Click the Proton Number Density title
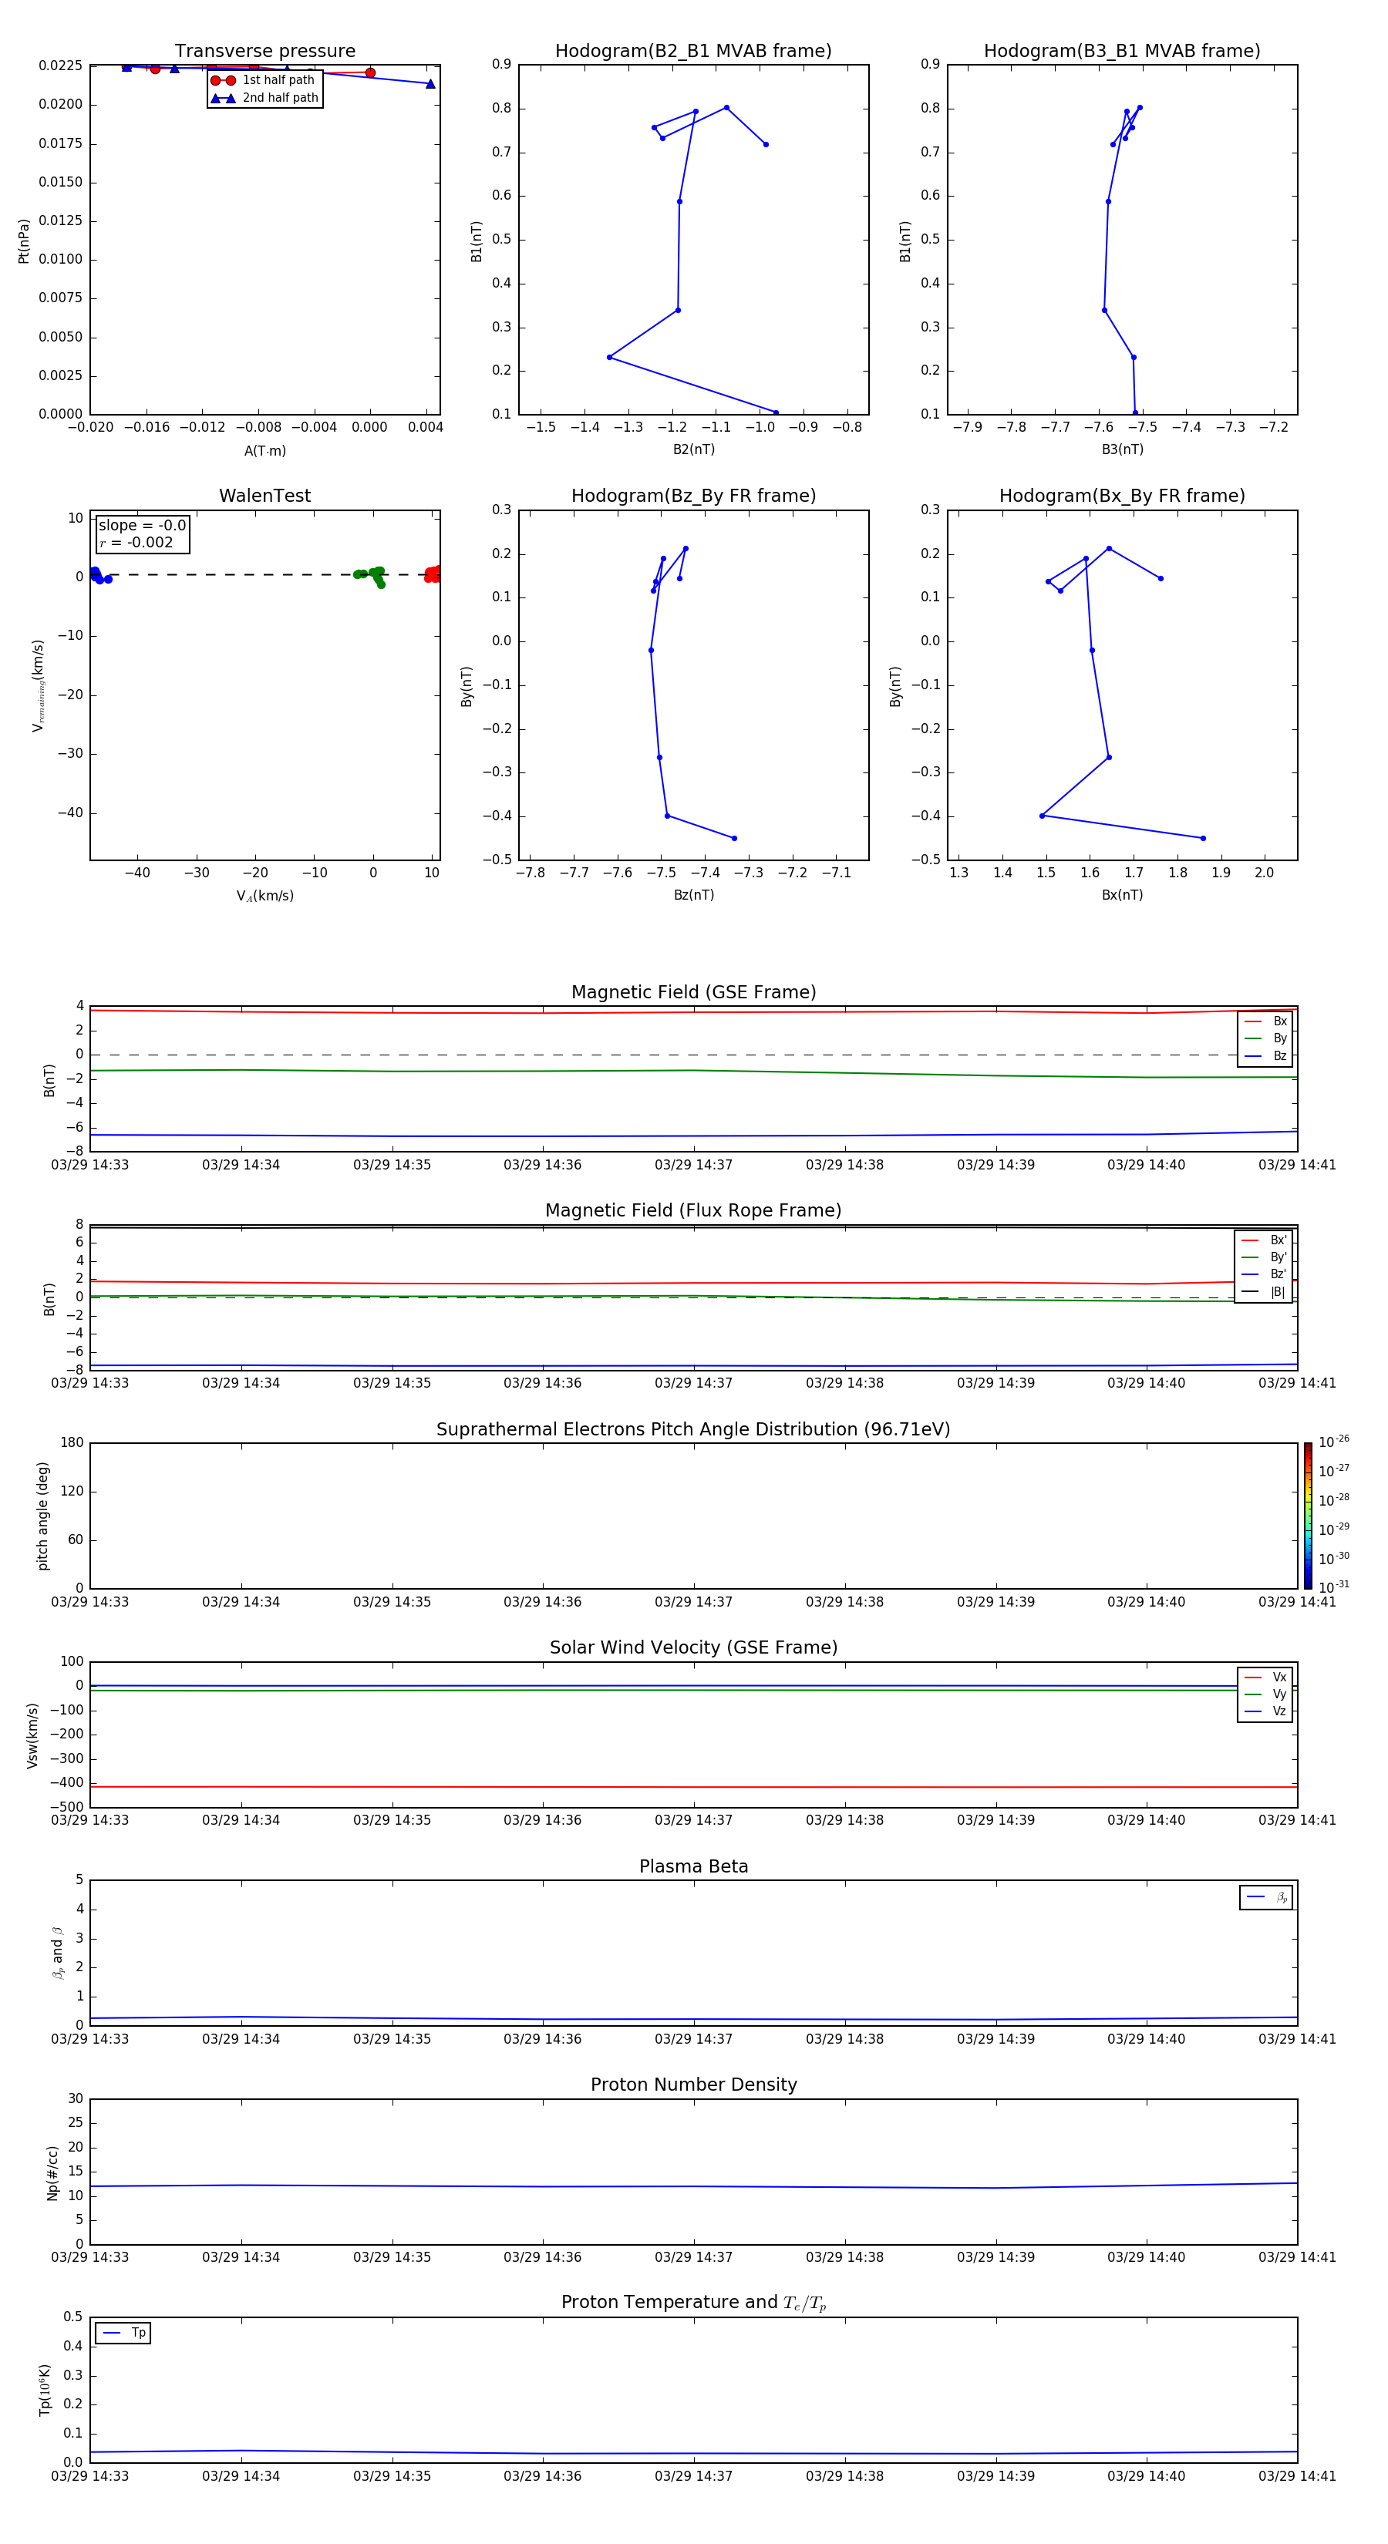This screenshot has width=1388, height=2544. tap(692, 2085)
